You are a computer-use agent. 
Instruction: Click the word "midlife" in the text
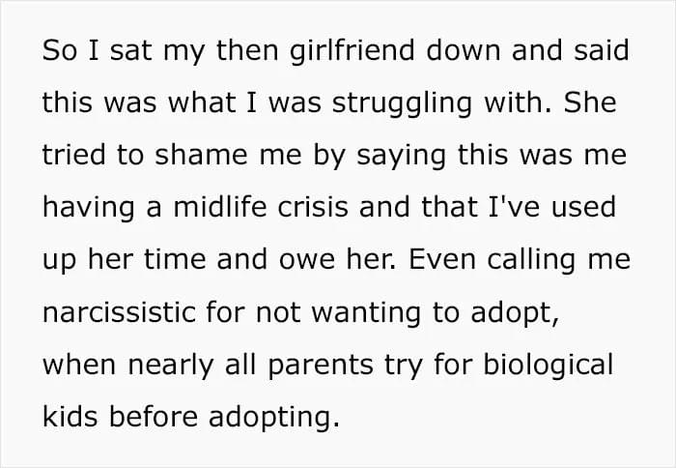click(193, 208)
